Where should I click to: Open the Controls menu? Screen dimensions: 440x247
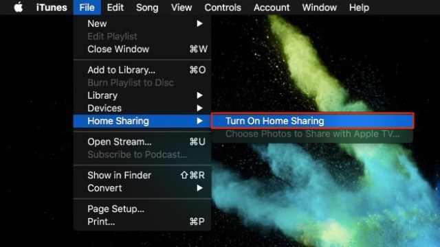tap(223, 8)
